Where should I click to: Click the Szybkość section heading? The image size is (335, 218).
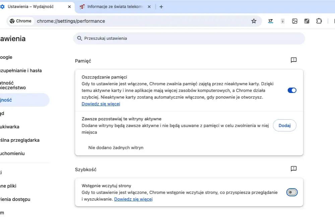pyautogui.click(x=86, y=170)
